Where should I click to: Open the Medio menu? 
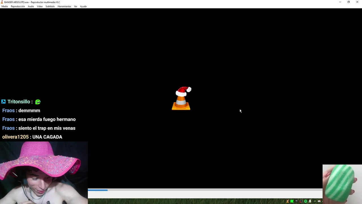click(x=5, y=6)
